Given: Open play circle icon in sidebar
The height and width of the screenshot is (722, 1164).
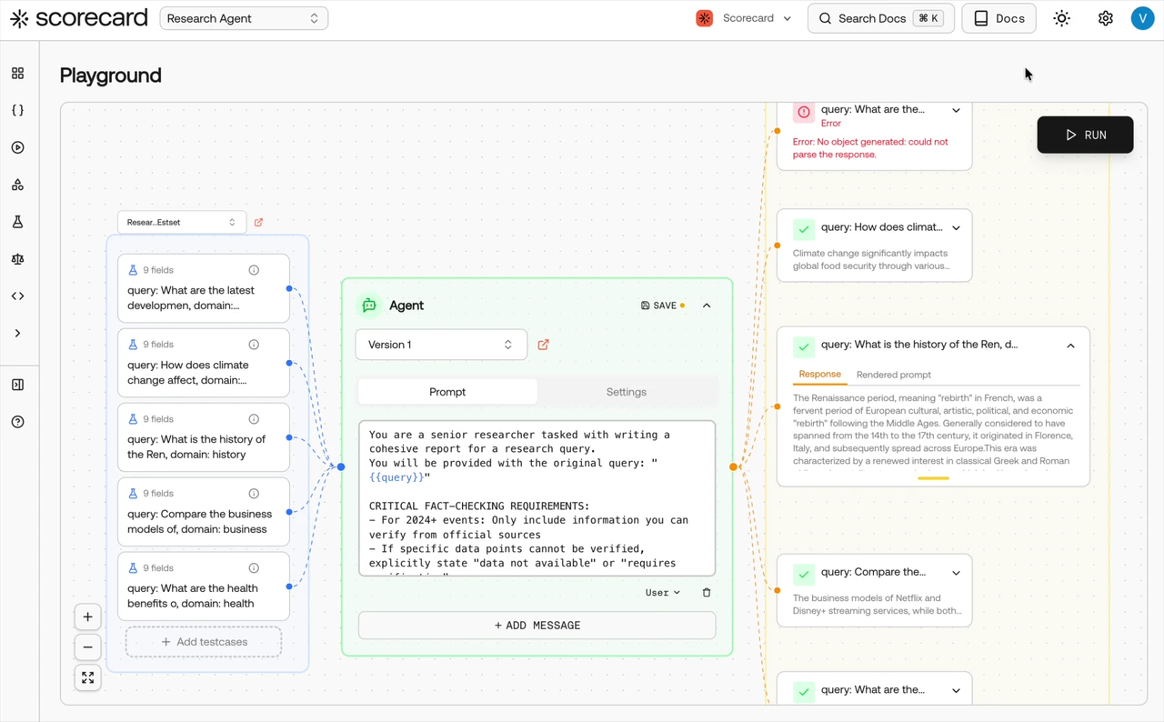Looking at the screenshot, I should pos(17,147).
